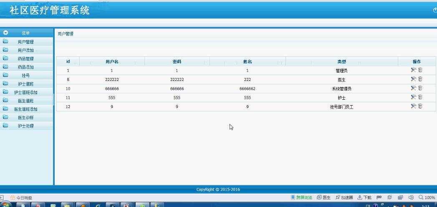Select username cell 222222

click(x=112, y=80)
